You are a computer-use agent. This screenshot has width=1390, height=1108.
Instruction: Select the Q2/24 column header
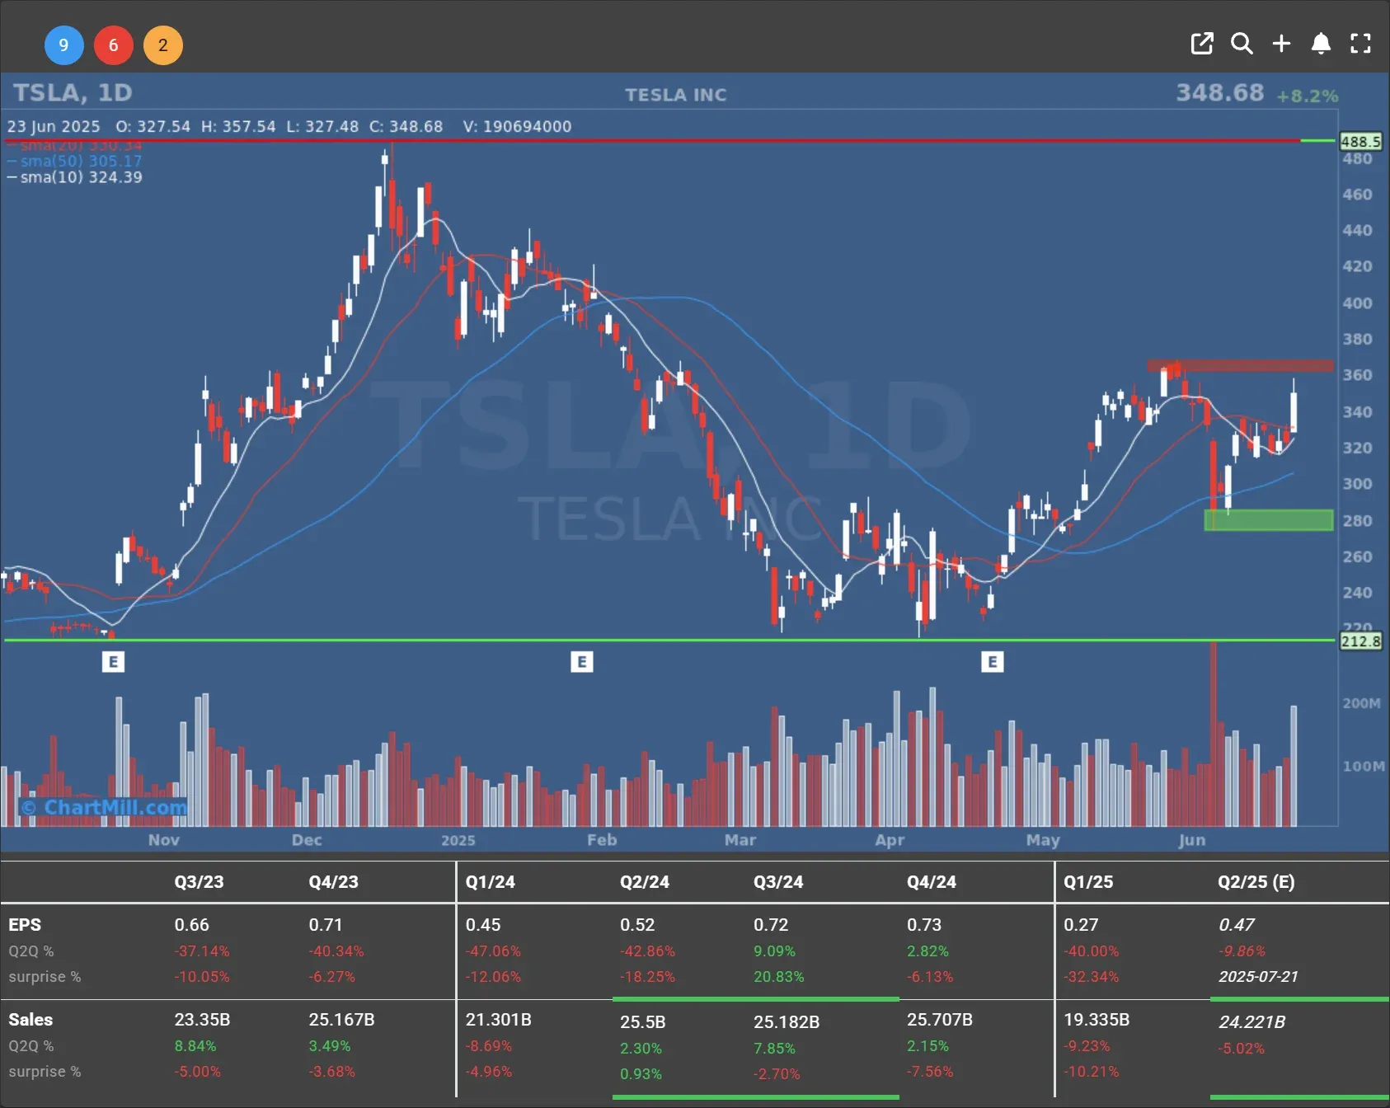(x=645, y=882)
